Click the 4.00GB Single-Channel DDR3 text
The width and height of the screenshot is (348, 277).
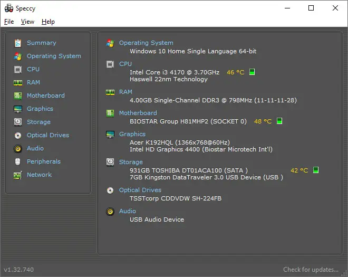[213, 100]
